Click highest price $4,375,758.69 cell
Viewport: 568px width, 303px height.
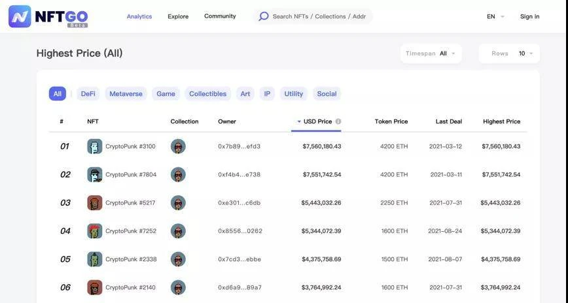(501, 259)
